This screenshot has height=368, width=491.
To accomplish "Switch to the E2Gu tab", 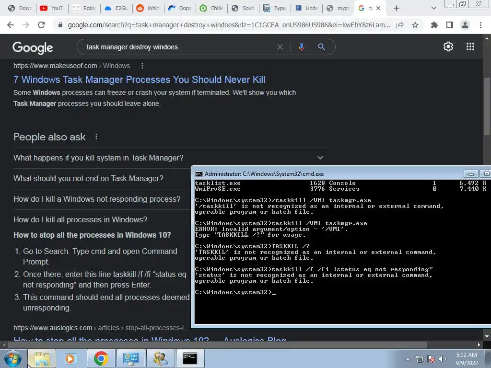I will [x=116, y=8].
